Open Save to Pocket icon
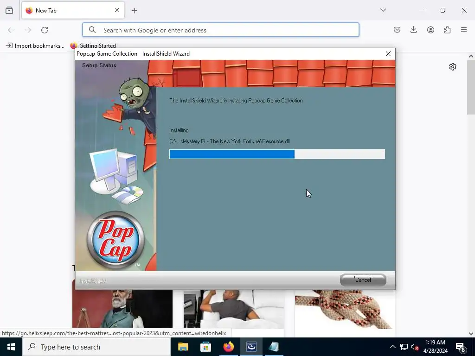 397,30
